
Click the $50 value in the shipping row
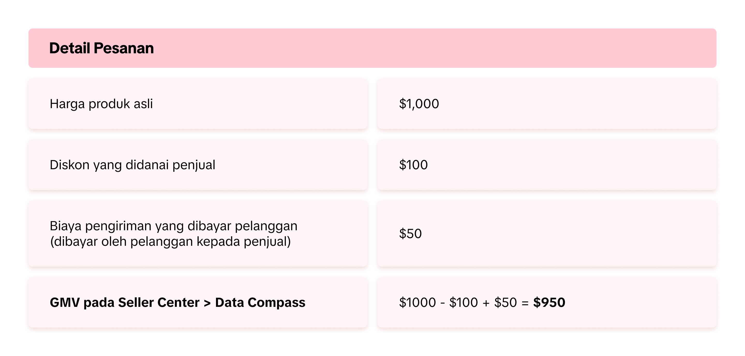[410, 234]
